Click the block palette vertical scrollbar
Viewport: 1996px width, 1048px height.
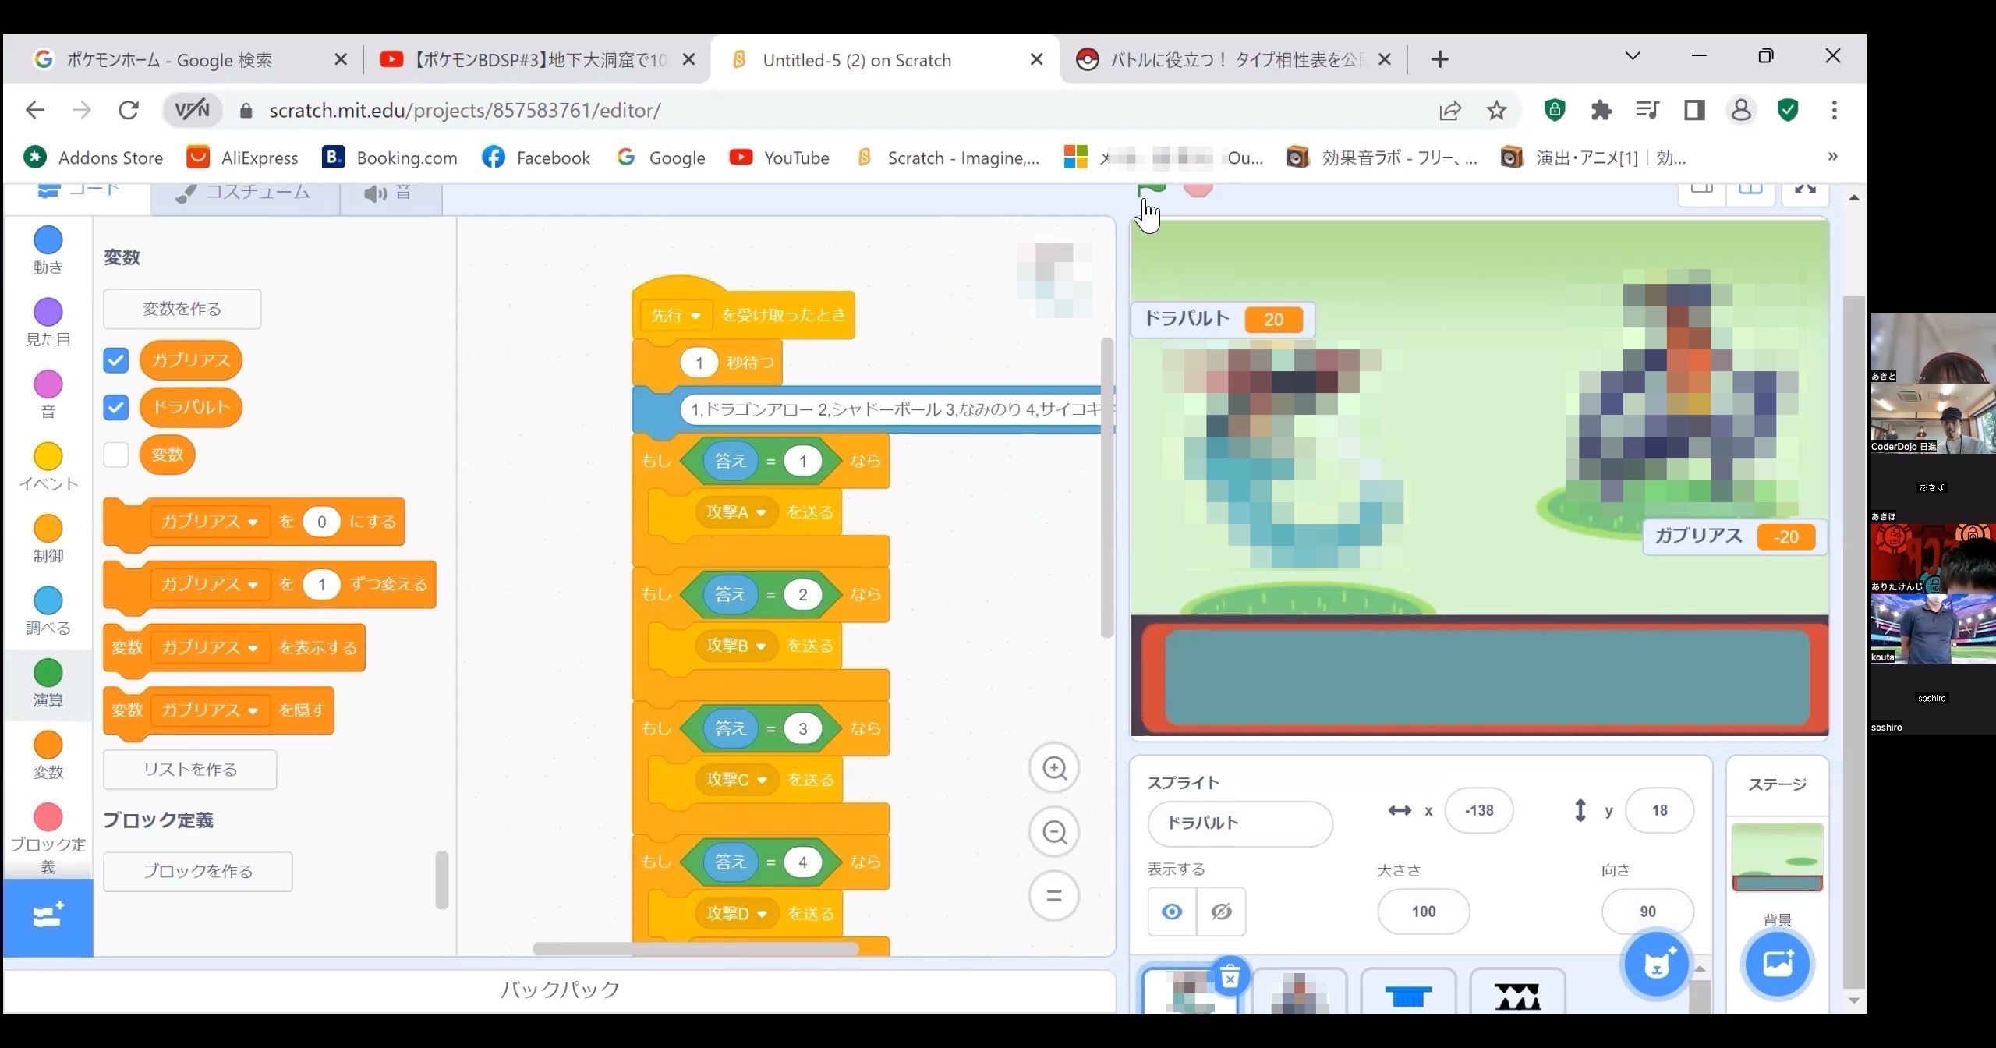coord(441,880)
